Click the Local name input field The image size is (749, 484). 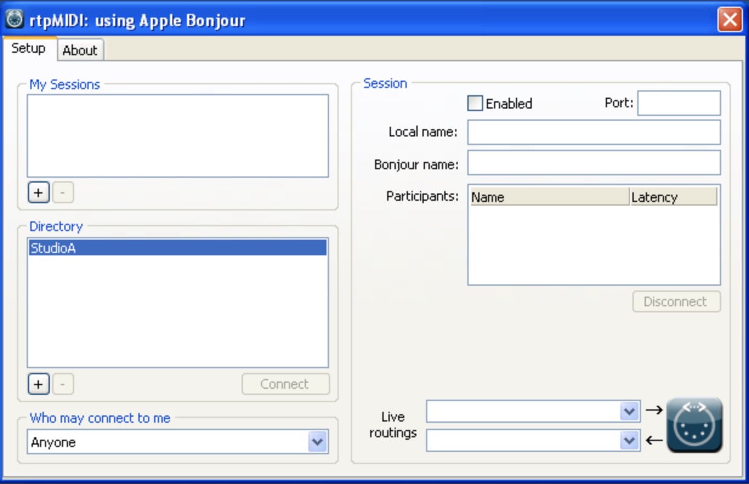click(x=594, y=132)
